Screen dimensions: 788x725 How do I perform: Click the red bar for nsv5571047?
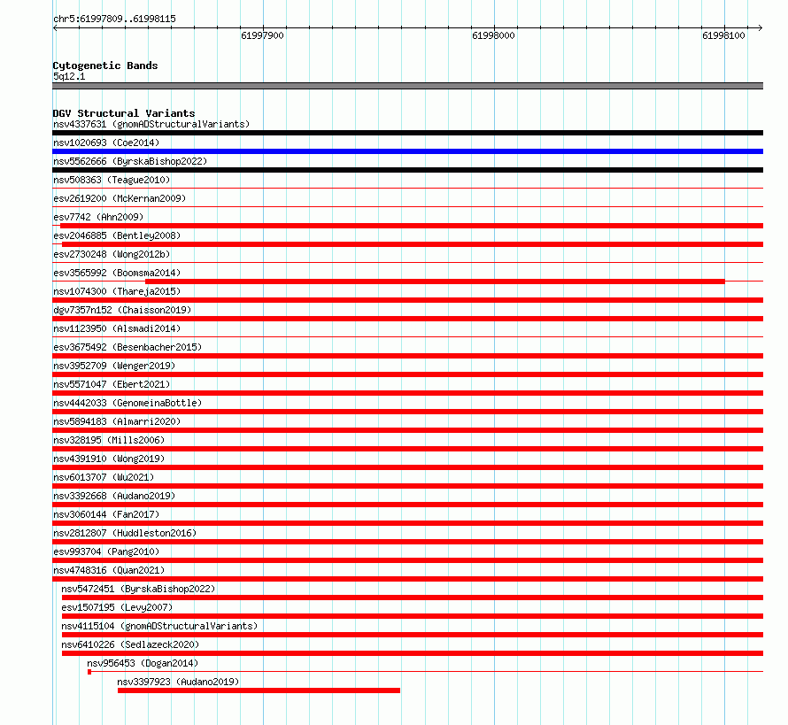pos(407,393)
